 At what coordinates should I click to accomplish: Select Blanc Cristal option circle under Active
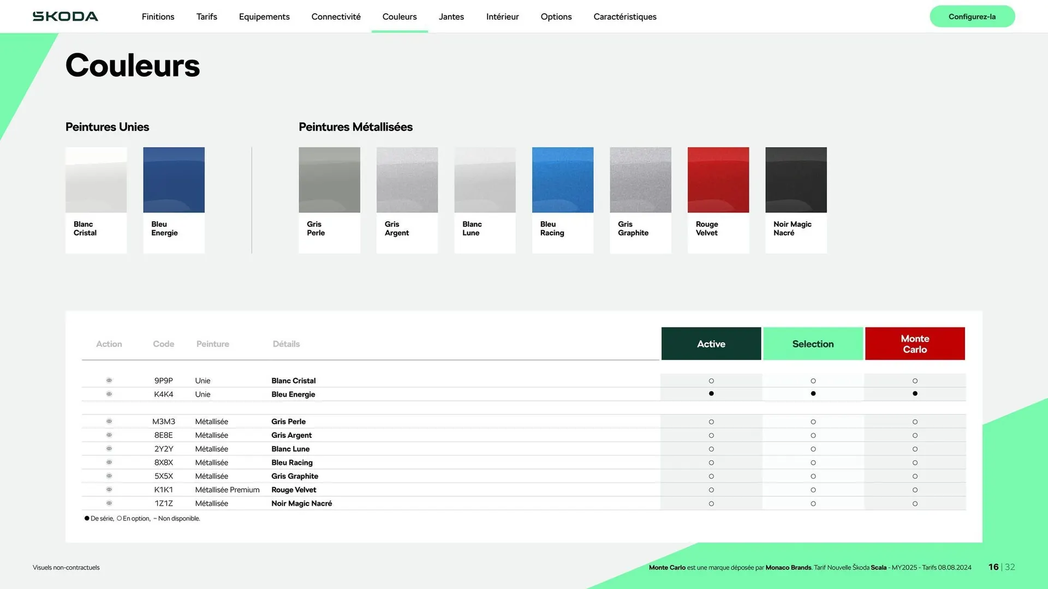(711, 381)
